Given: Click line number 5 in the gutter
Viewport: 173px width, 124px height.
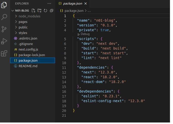Looking at the screenshot, I should coord(65,39).
